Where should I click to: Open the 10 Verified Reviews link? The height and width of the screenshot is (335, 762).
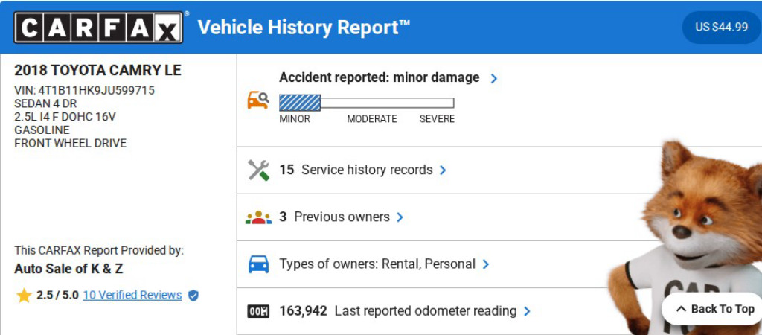pyautogui.click(x=132, y=295)
